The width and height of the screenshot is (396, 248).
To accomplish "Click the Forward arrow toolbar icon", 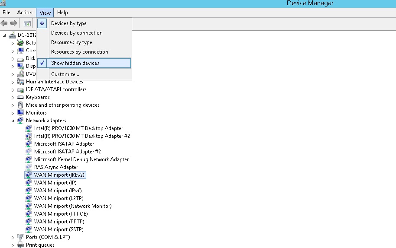I will pyautogui.click(x=13, y=23).
